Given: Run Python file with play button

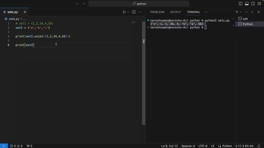Looking at the screenshot, I should click(x=124, y=12).
